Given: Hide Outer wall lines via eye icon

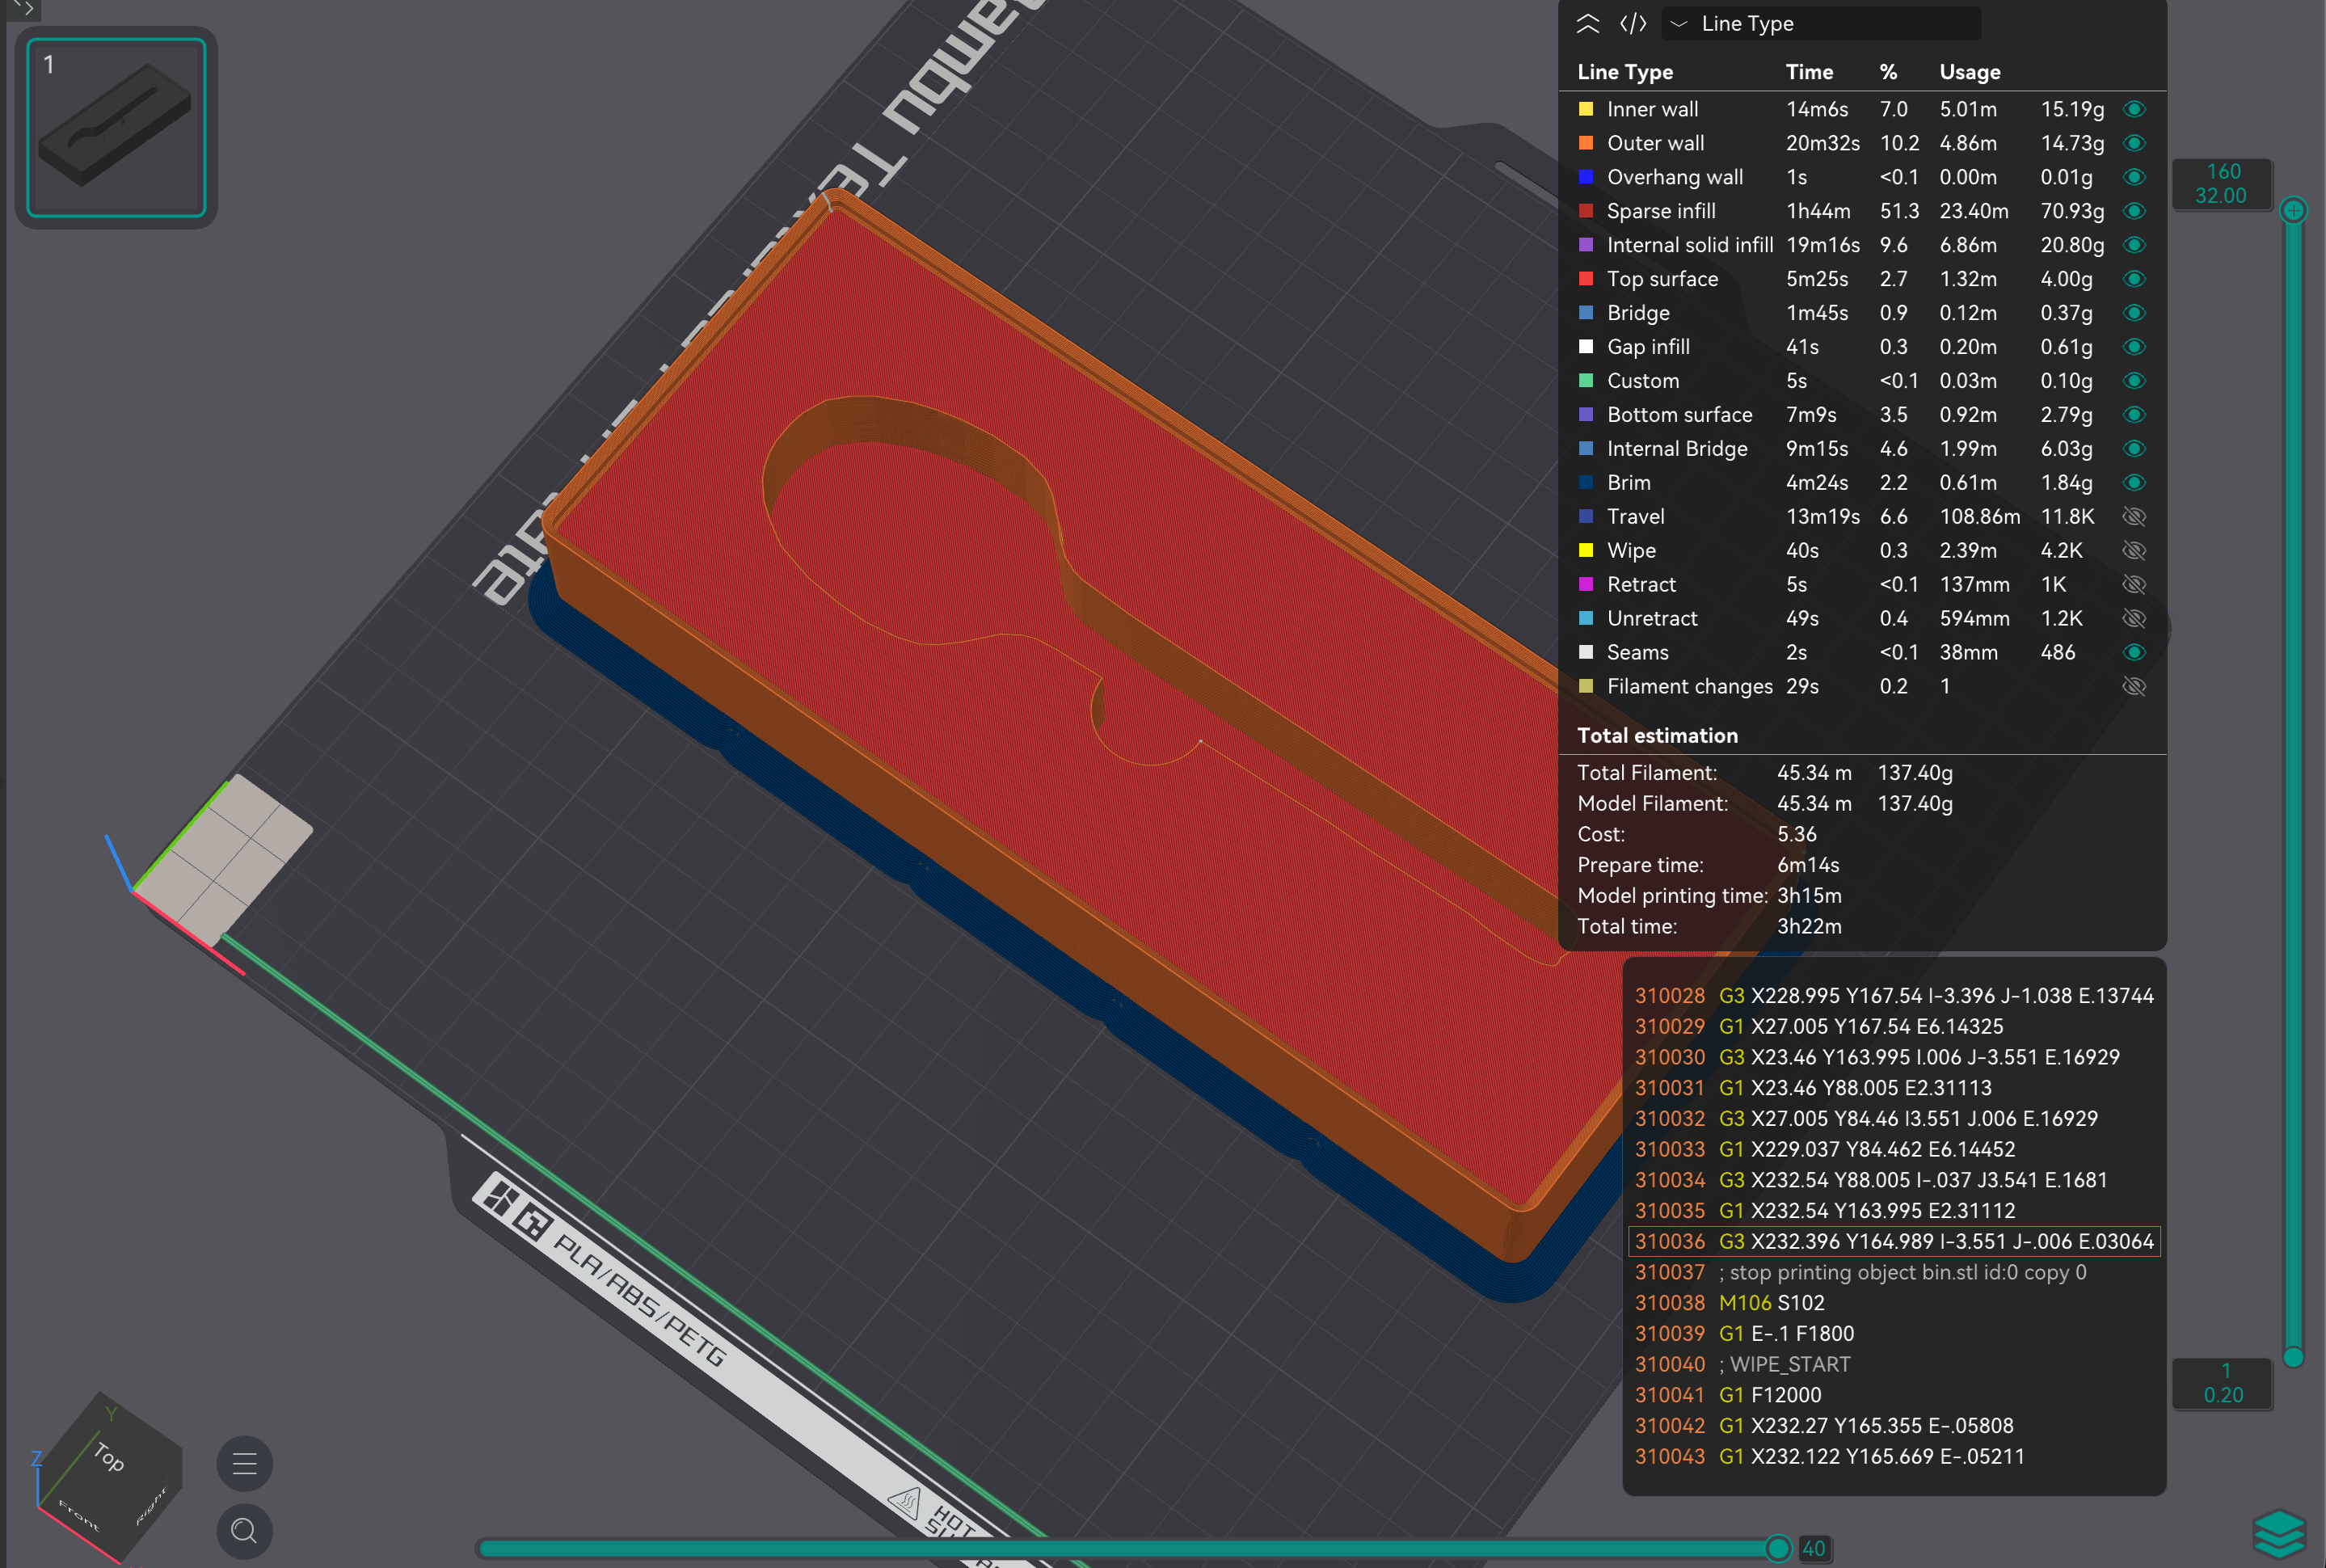Looking at the screenshot, I should (x=2133, y=143).
